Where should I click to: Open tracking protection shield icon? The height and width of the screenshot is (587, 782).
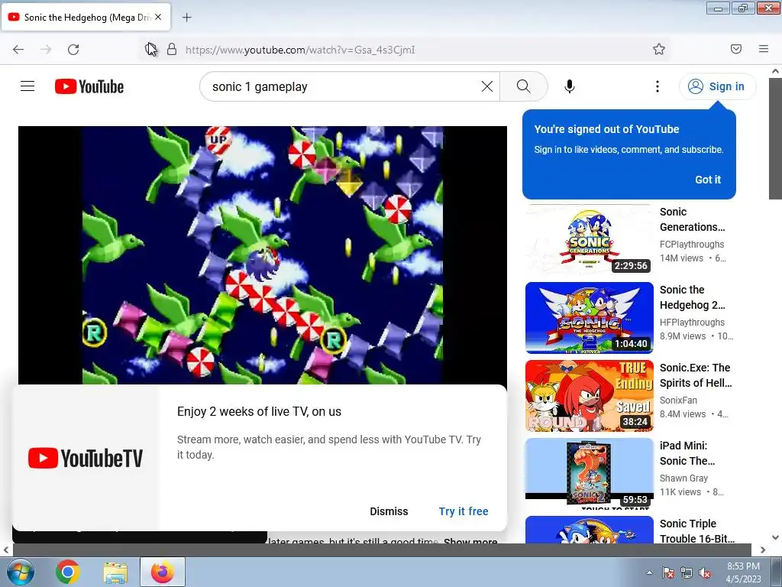(x=151, y=49)
